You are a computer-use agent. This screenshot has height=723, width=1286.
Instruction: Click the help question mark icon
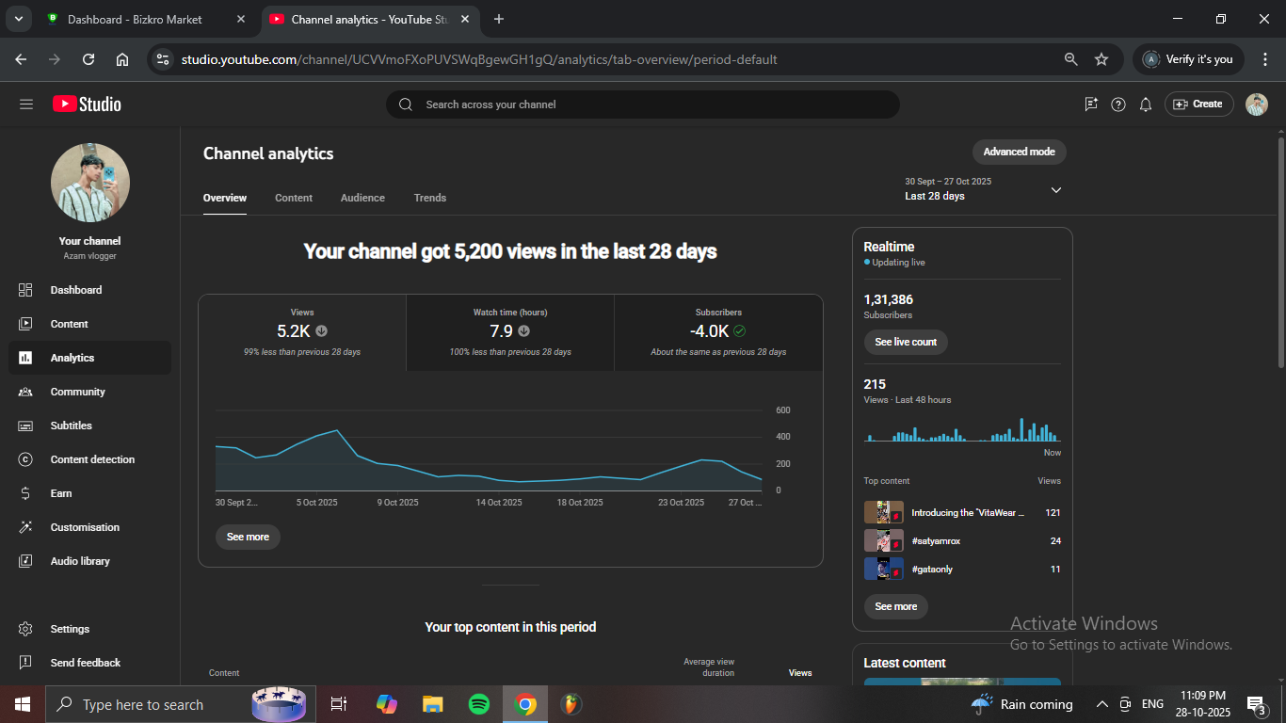click(1117, 104)
